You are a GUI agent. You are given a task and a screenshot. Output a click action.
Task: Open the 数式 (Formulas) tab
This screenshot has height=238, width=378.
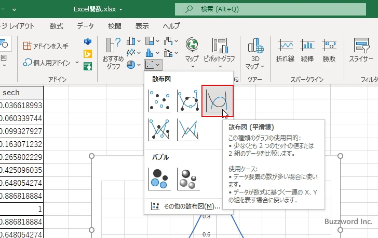point(57,26)
